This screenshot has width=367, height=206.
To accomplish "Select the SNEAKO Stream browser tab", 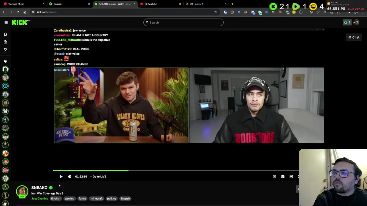I will (x=115, y=4).
